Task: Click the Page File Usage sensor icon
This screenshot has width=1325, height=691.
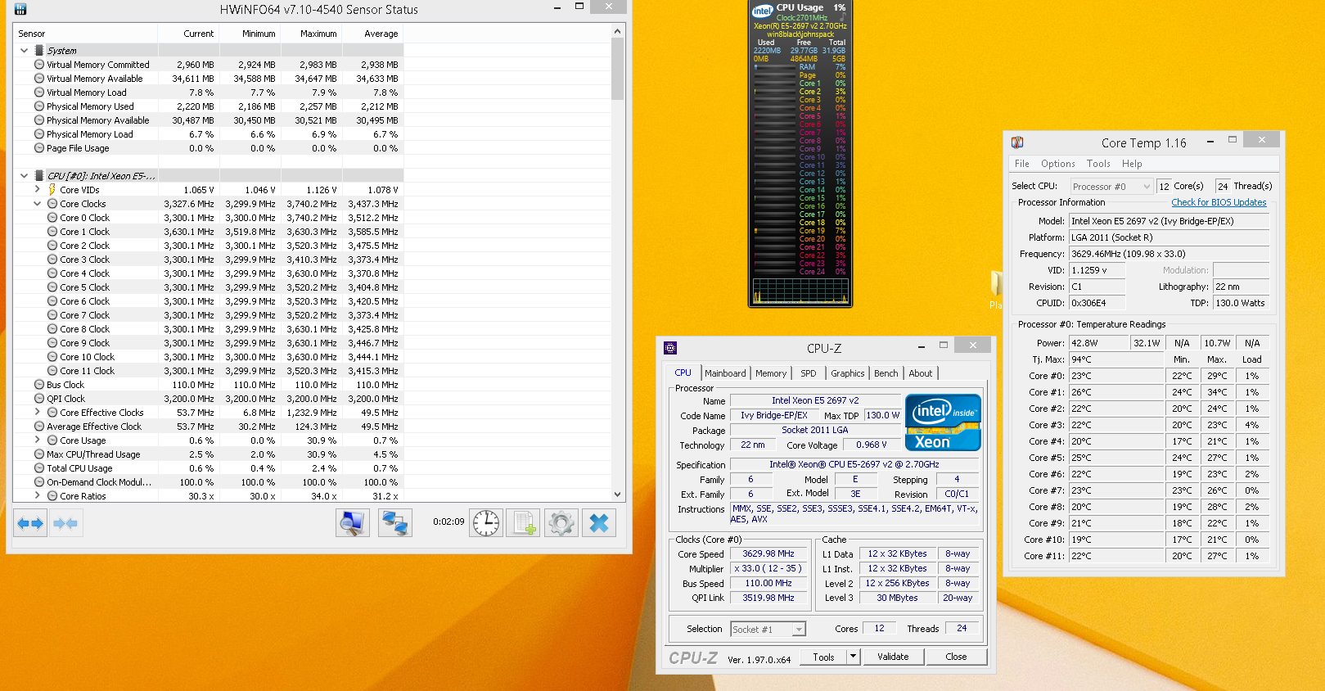Action: pyautogui.click(x=39, y=148)
